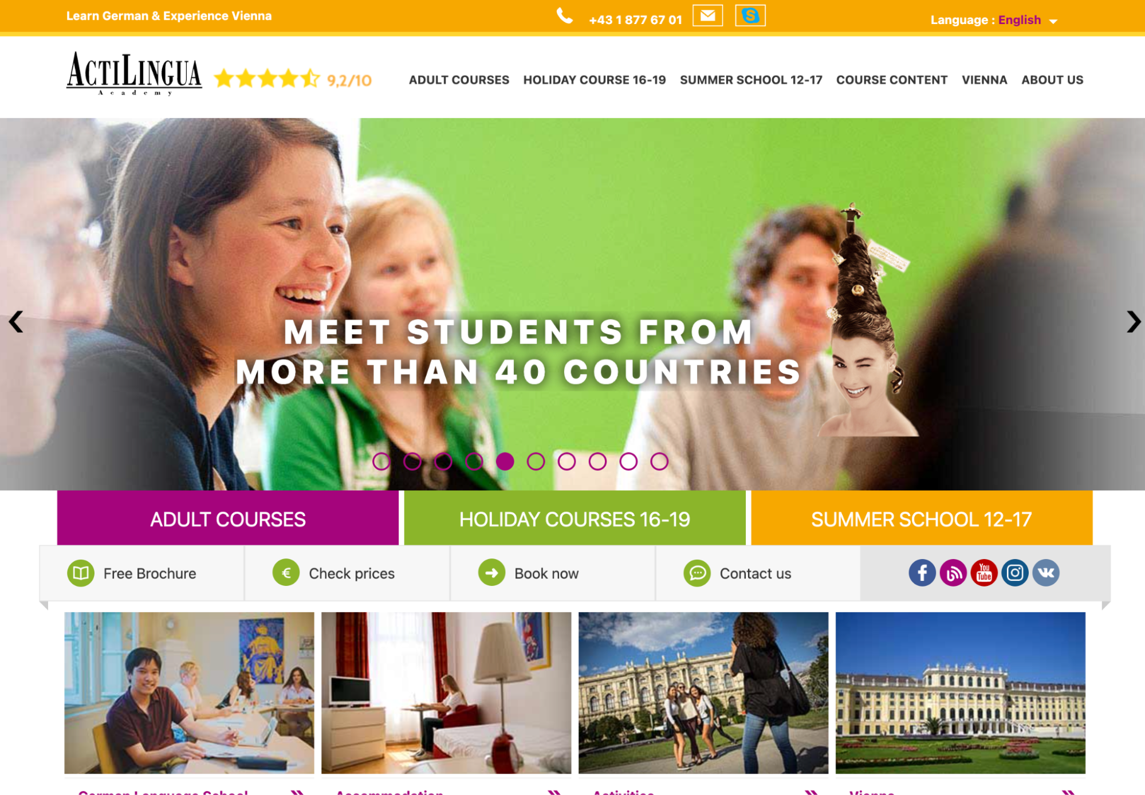This screenshot has width=1145, height=795.
Task: Open the Schönbrunn palace thumbnail image
Action: pyautogui.click(x=961, y=693)
